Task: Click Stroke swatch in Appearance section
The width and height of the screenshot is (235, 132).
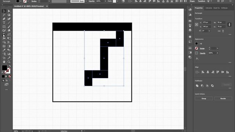Action: [x=196, y=48]
